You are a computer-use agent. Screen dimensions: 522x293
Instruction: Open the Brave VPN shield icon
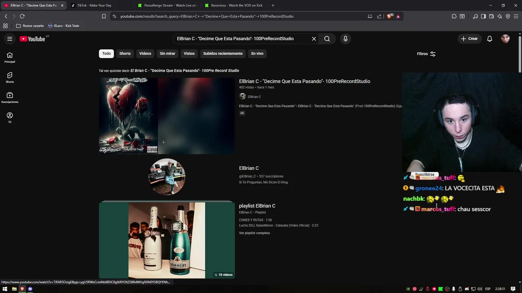508,16
